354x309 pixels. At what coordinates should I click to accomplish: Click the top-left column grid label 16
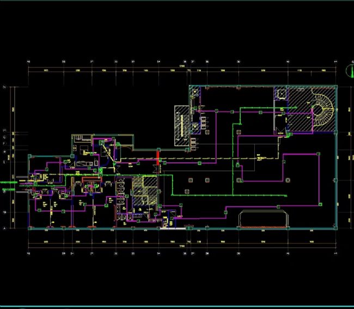click(x=28, y=62)
